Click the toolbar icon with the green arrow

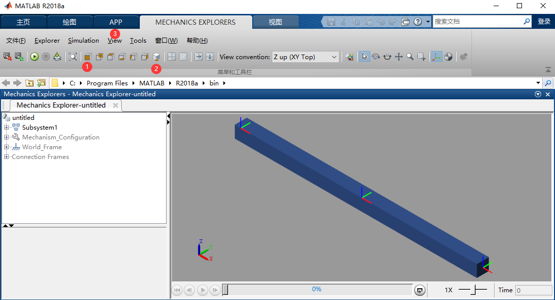(19, 57)
